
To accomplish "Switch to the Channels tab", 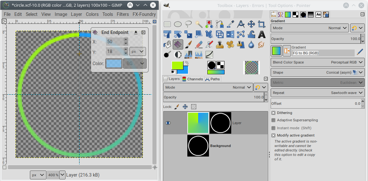I will pos(192,79).
